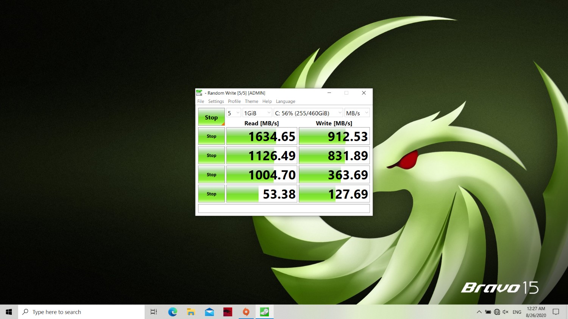Click the Write [MB/s] column header
This screenshot has width=568, height=319.
[x=334, y=123]
